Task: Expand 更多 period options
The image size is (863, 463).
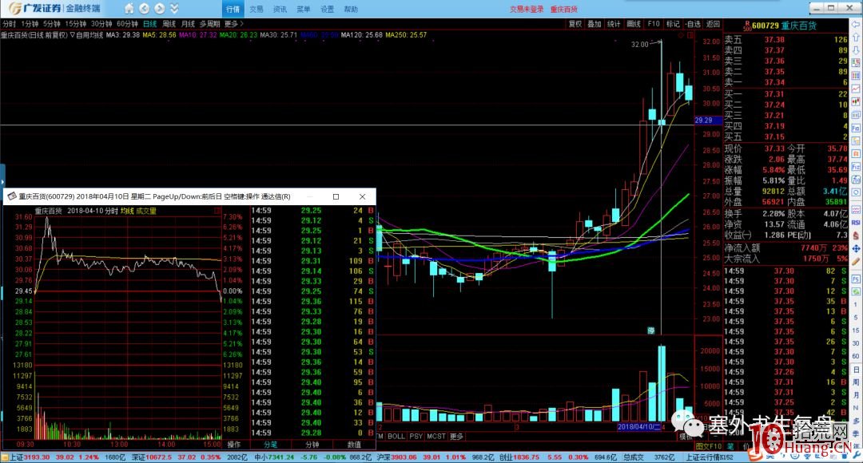Action: [233, 24]
